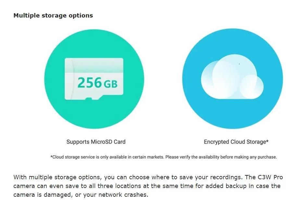Click the "Encrypted Cloud Storage*" caption
The image size is (305, 211).
[x=236, y=142]
